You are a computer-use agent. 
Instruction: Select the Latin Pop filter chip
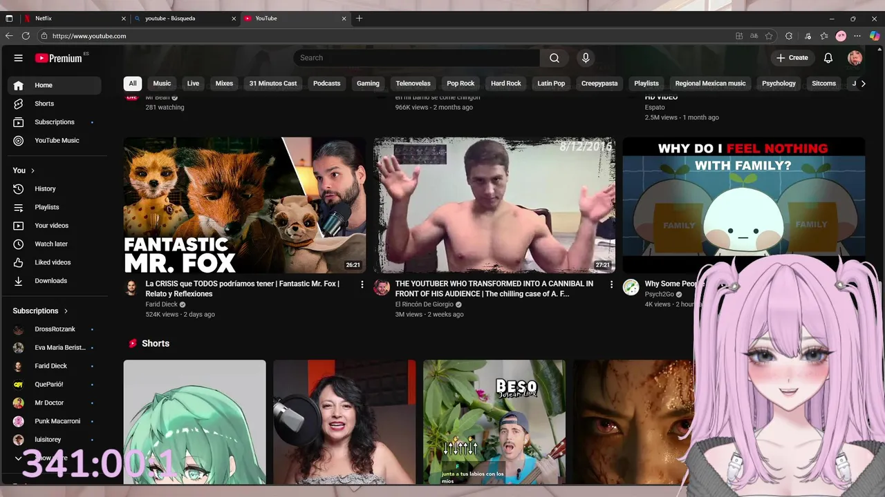pyautogui.click(x=551, y=84)
